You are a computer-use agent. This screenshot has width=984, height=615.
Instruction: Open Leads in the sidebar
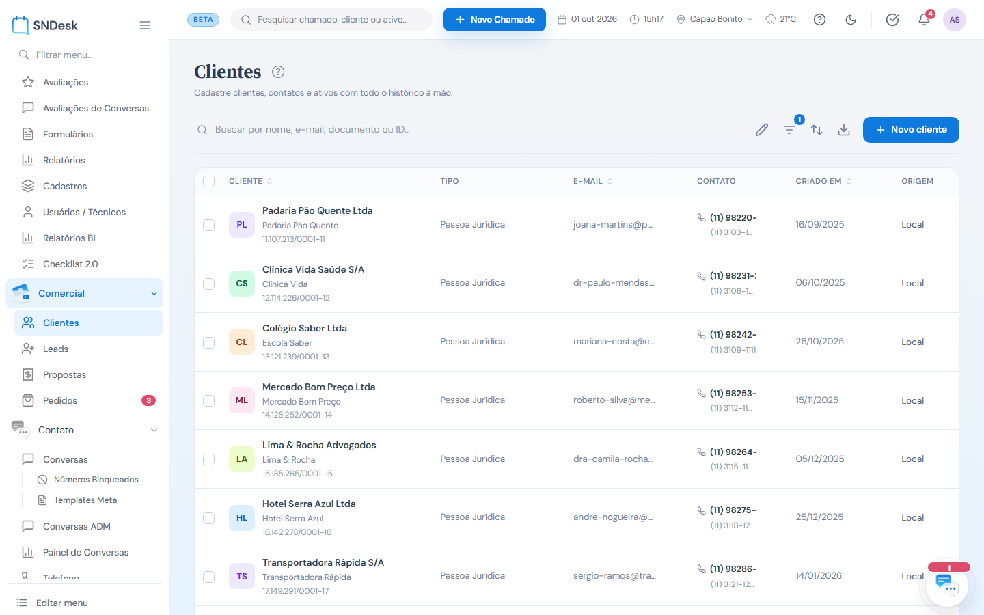point(88,348)
